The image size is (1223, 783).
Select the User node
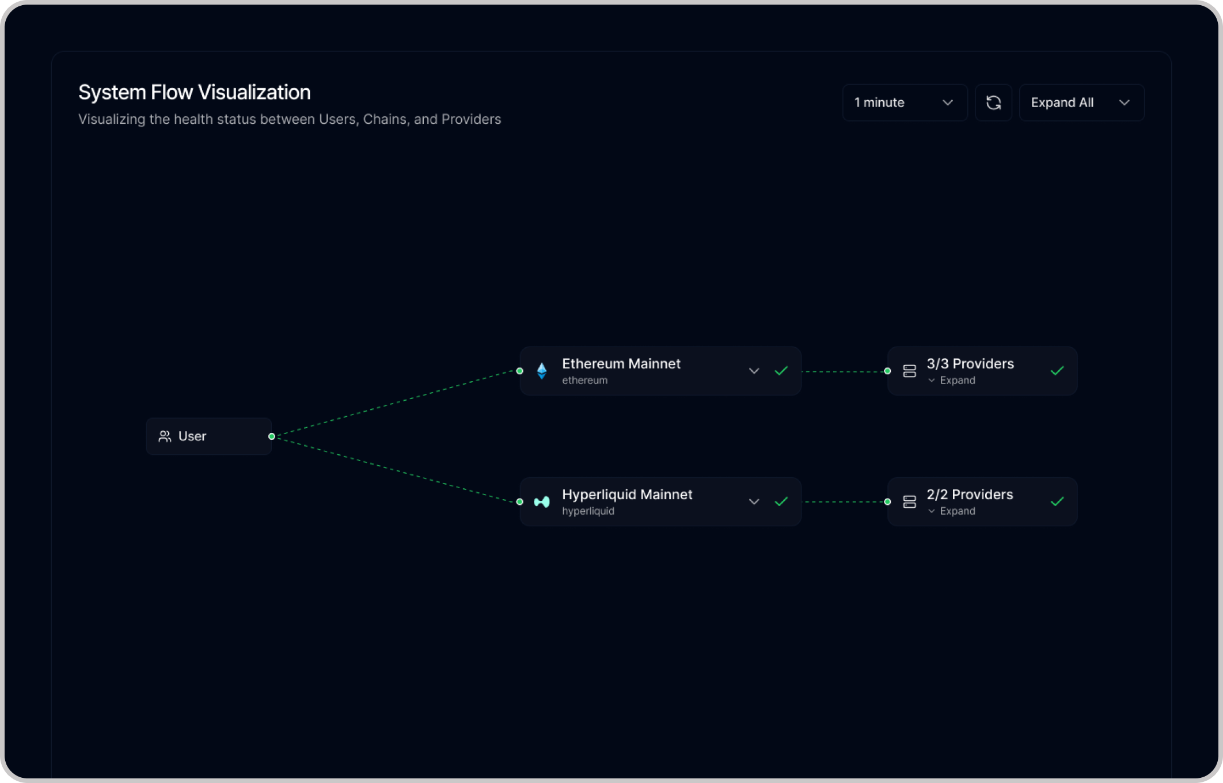click(x=208, y=436)
